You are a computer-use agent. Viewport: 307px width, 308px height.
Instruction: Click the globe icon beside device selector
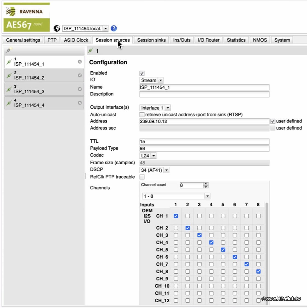pos(57,28)
